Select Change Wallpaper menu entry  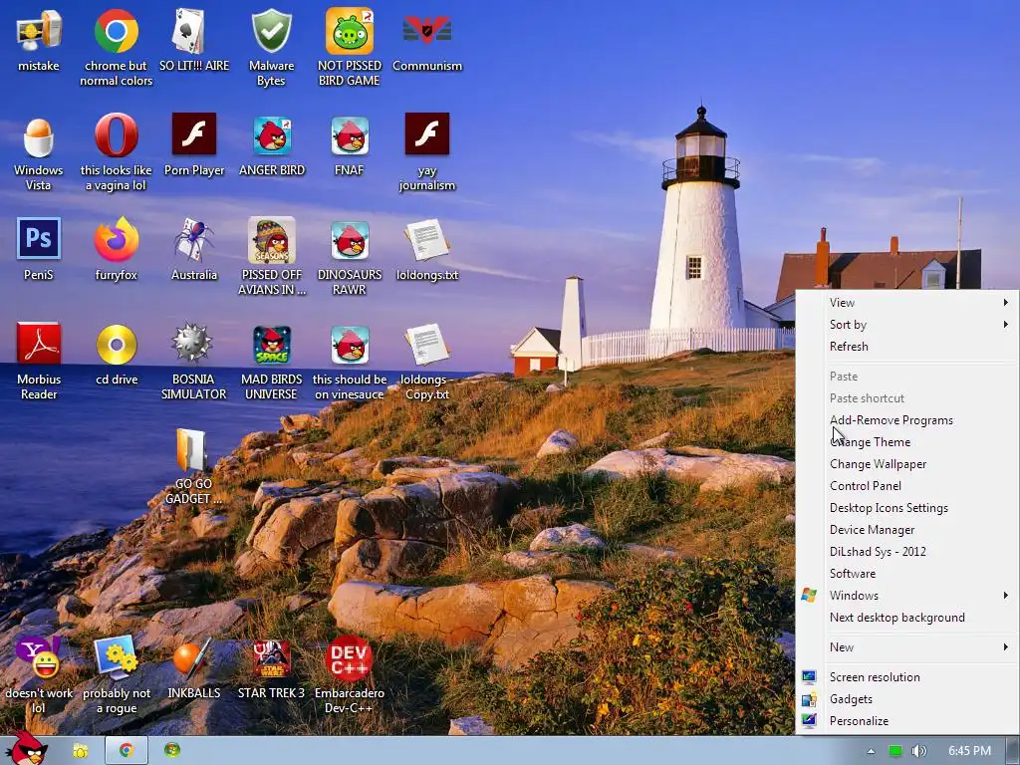coord(906,464)
